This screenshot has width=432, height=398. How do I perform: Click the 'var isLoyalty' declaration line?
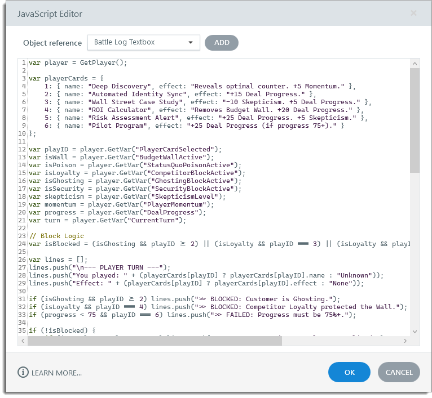click(137, 173)
